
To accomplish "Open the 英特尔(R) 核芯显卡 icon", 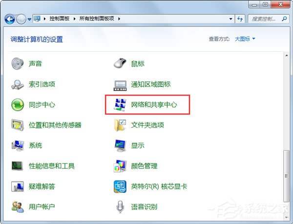I will coord(120,187).
